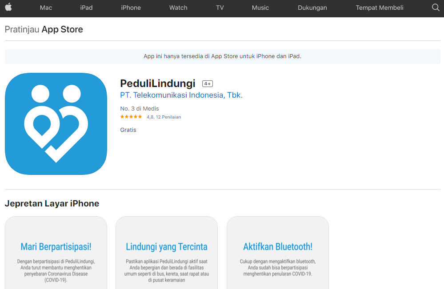444x289 pixels.
Task: Open the Dukungan support menu
Action: [x=312, y=8]
